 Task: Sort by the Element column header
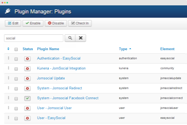coord(167,49)
